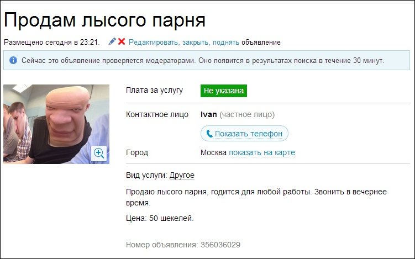
Task: Click the phone handset icon
Action: coord(209,134)
